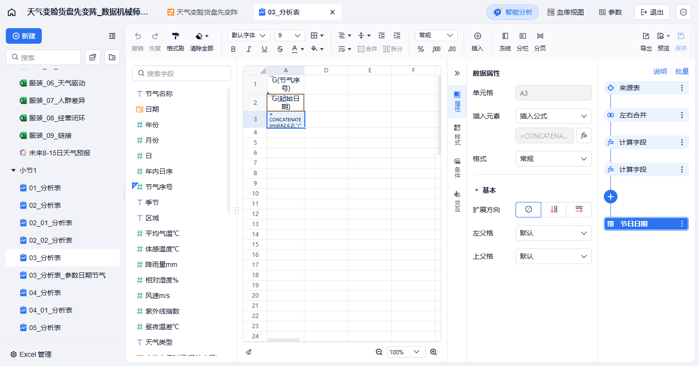This screenshot has width=699, height=366.
Task: Open the font family dropdown
Action: (x=249, y=35)
